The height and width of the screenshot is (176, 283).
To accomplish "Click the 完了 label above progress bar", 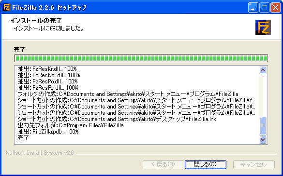I will click(x=19, y=50).
